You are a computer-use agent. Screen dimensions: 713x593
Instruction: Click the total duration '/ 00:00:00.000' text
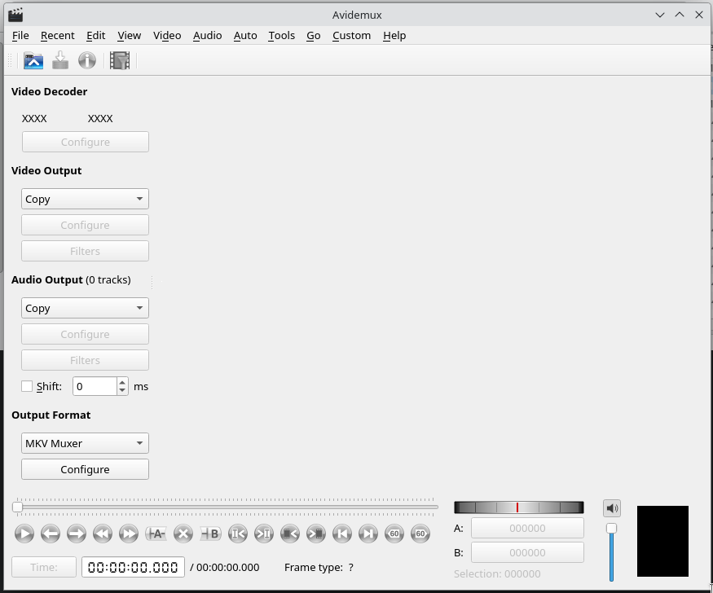click(x=225, y=567)
